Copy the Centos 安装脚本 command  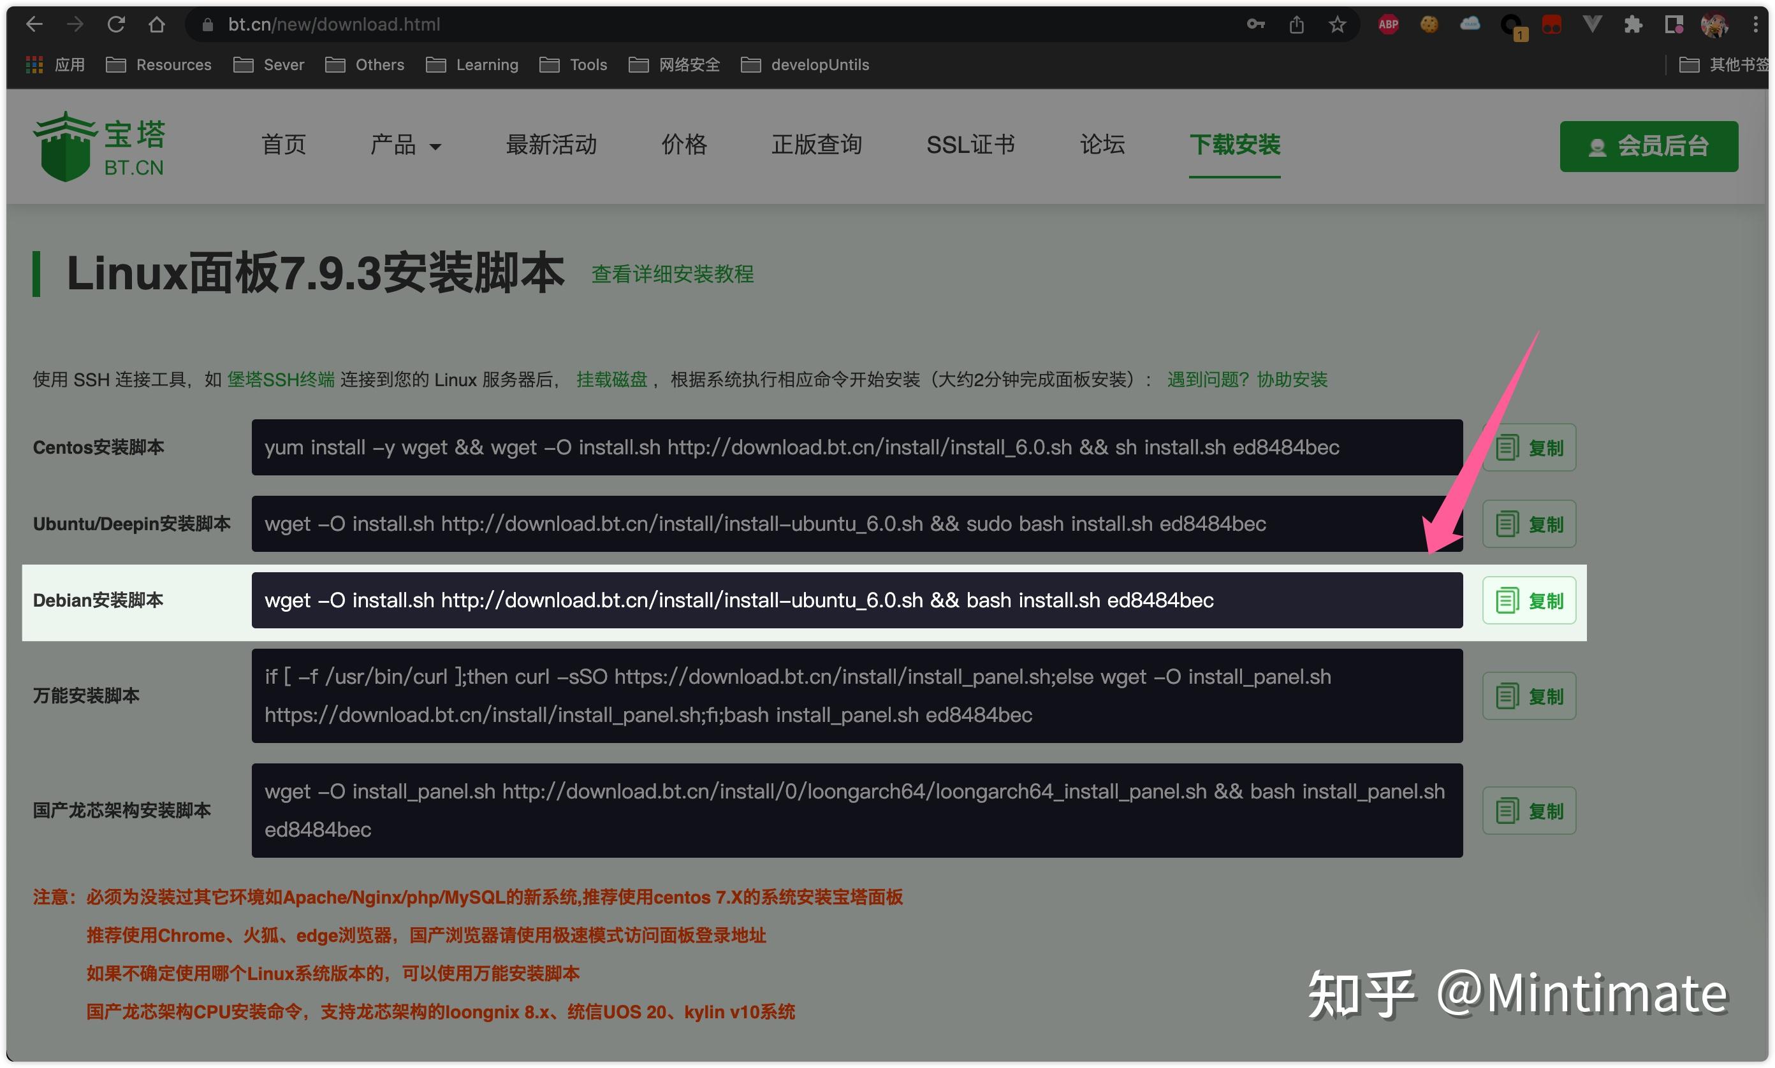(x=1529, y=447)
